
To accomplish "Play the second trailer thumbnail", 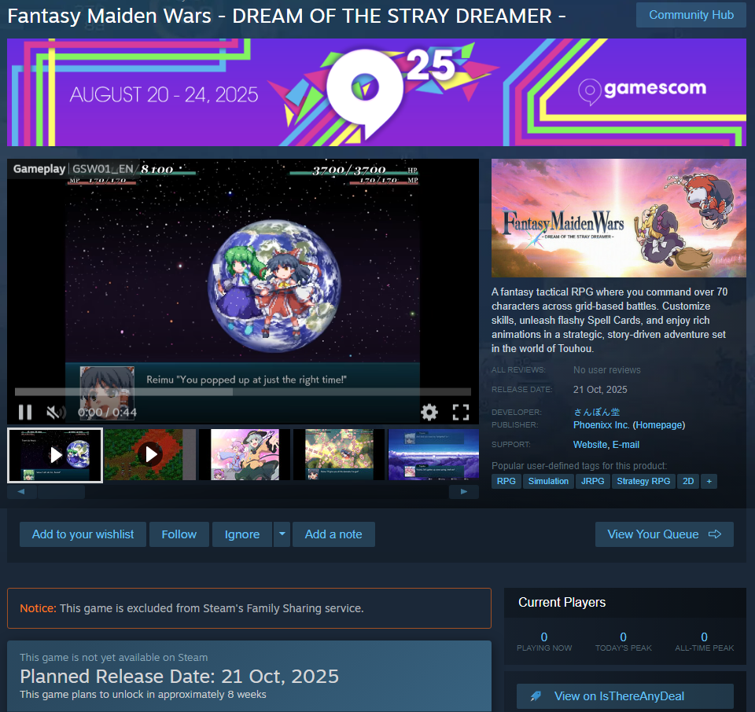I will coord(150,454).
